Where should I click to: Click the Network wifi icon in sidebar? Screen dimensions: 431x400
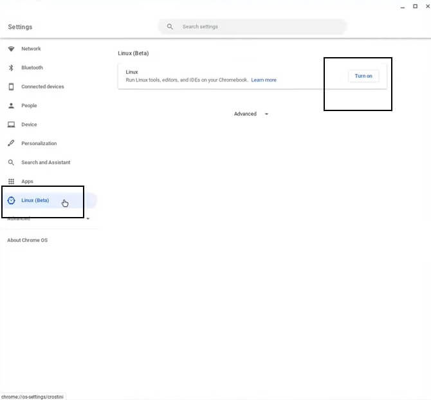point(11,49)
